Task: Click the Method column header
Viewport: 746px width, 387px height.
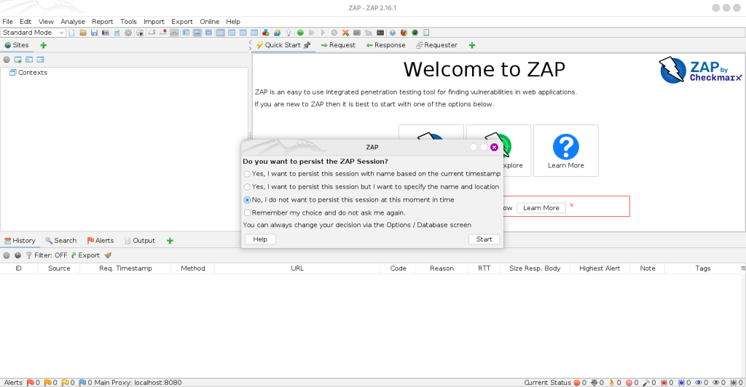Action: 192,268
